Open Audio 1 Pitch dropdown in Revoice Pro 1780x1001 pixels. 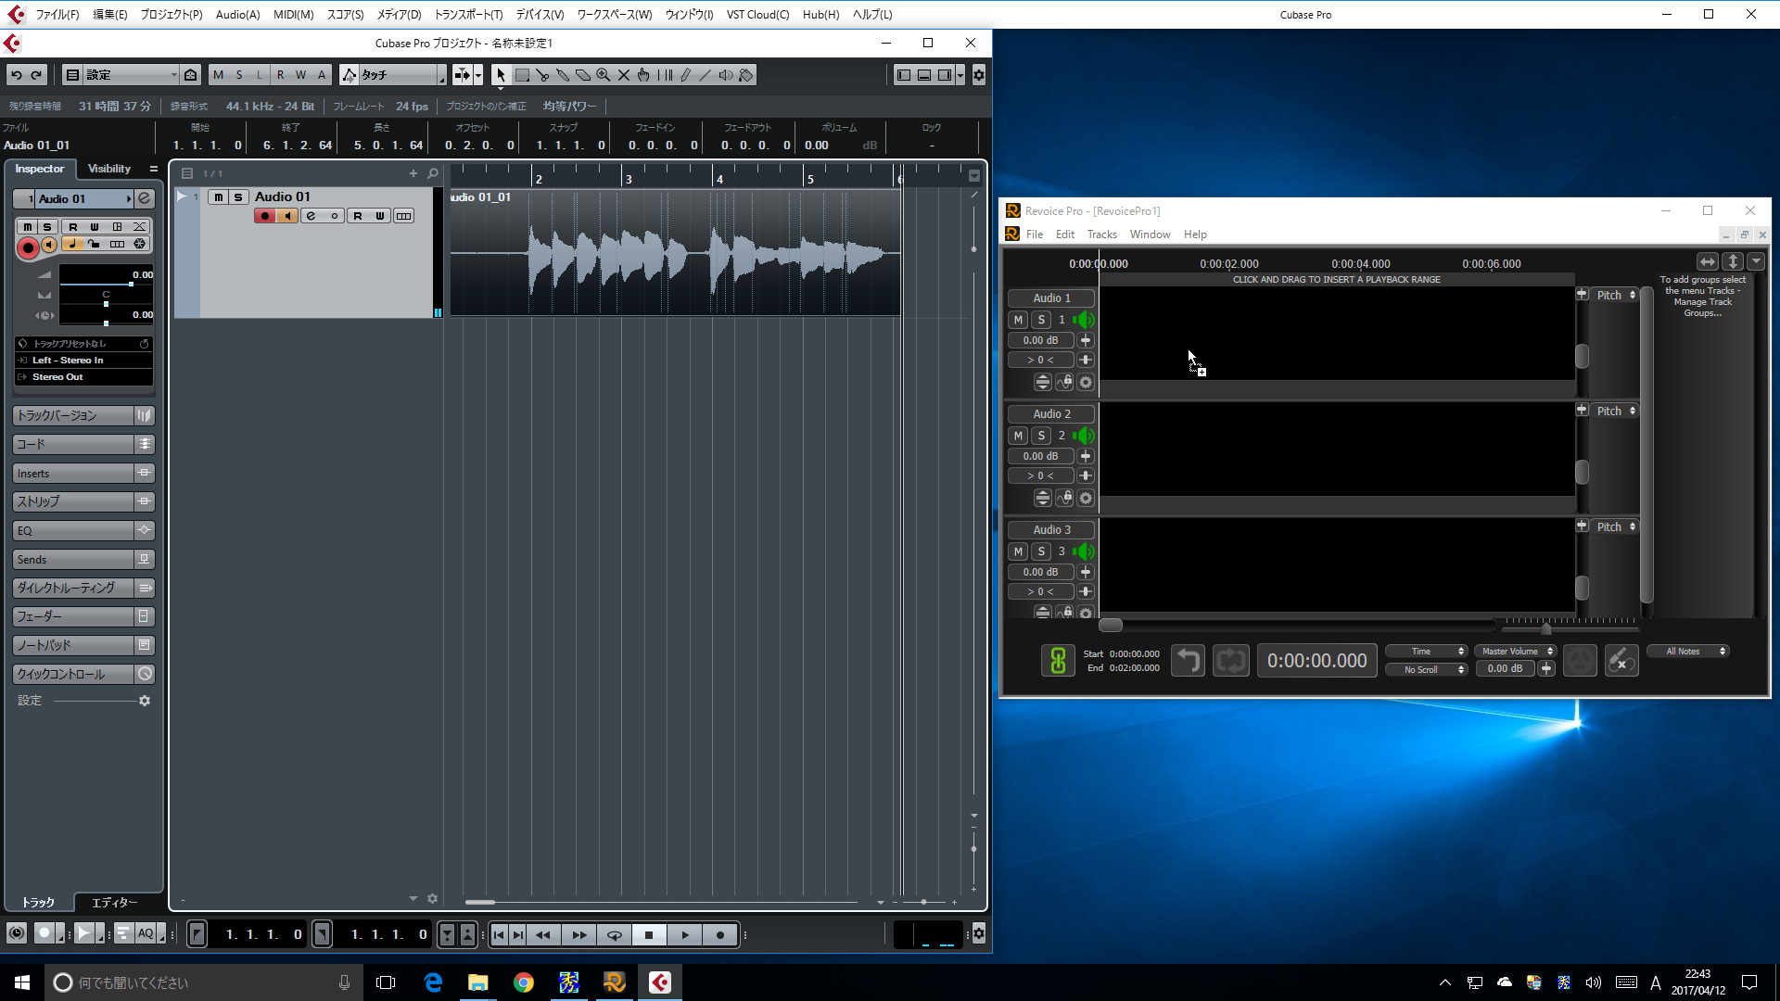1616,295
